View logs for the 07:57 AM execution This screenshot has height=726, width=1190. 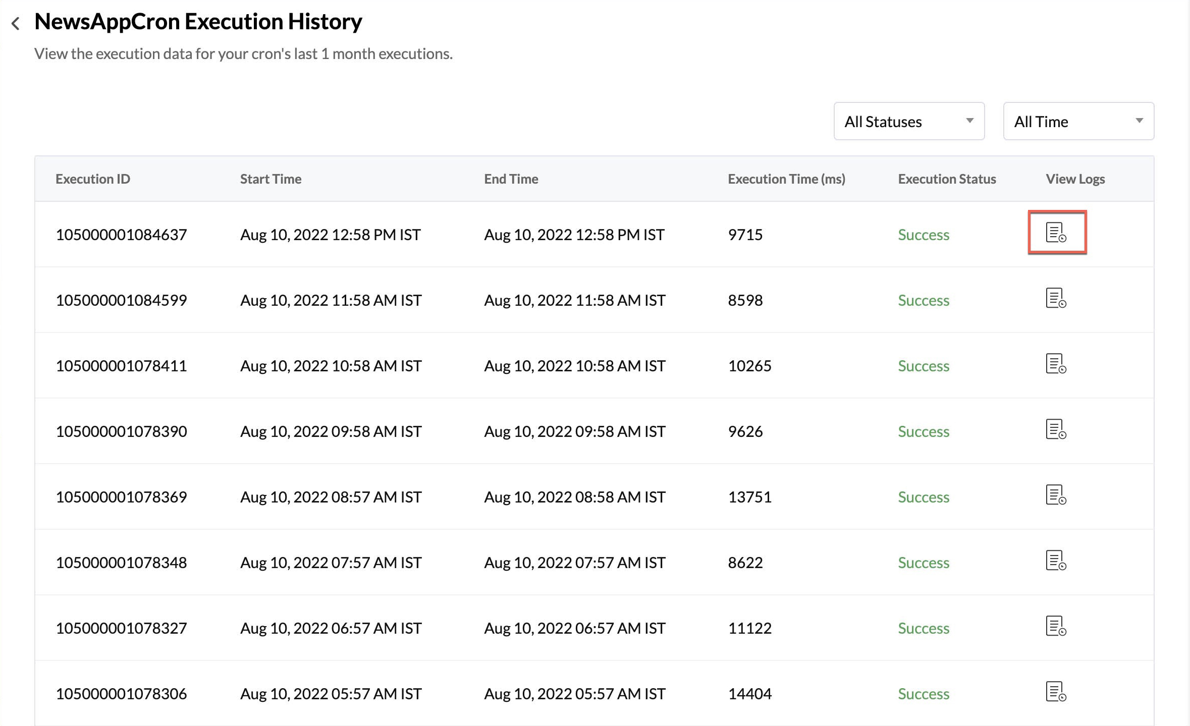(1057, 562)
